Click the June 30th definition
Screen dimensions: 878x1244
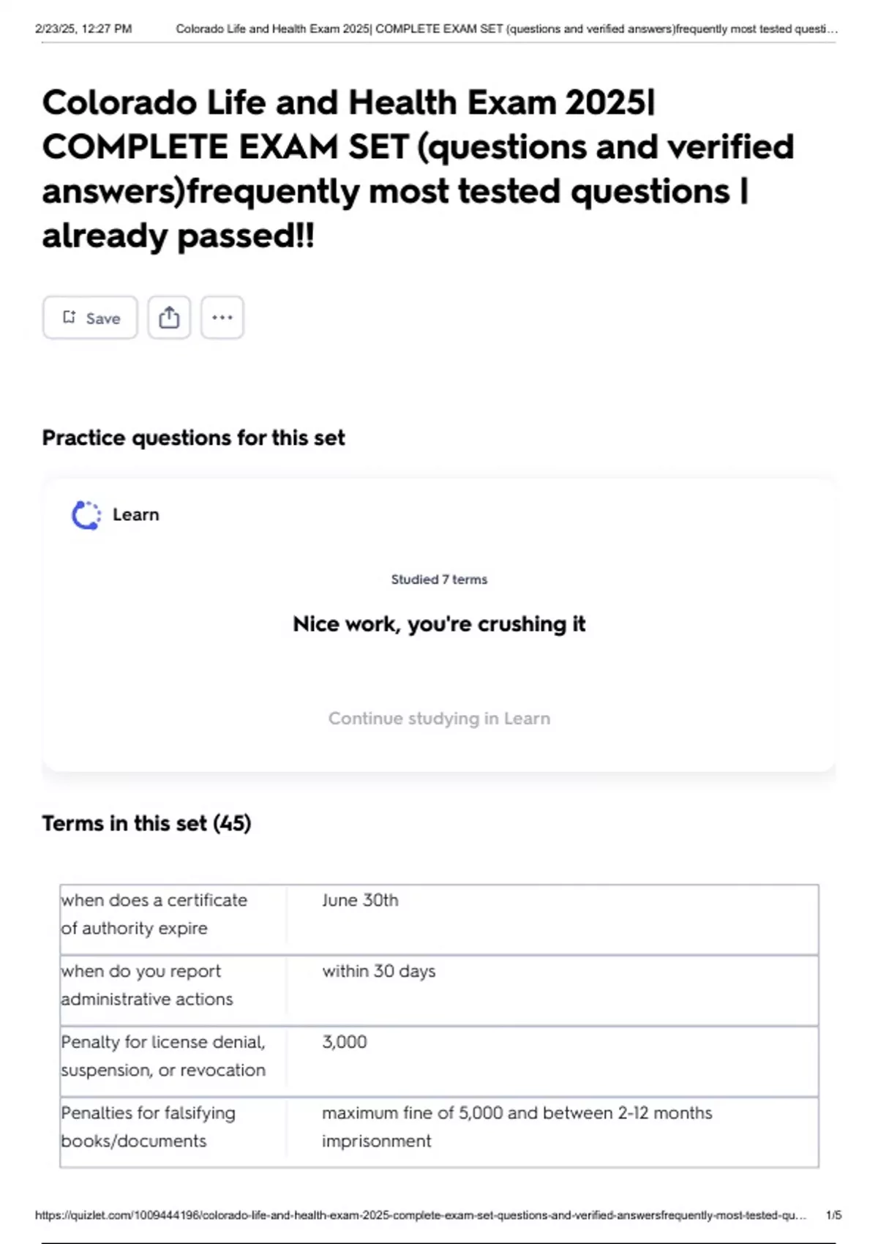click(x=360, y=901)
